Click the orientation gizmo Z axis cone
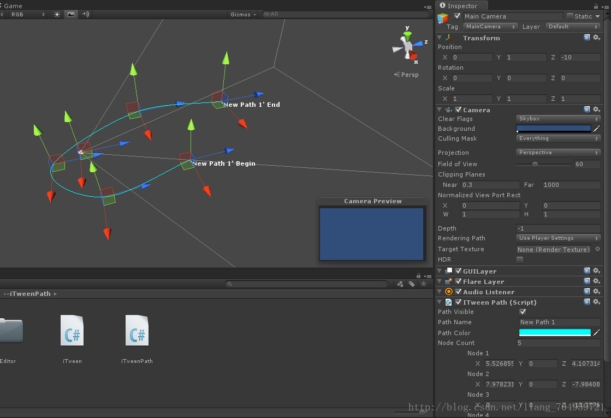Viewport: 611px width, 418px height. pos(418,44)
